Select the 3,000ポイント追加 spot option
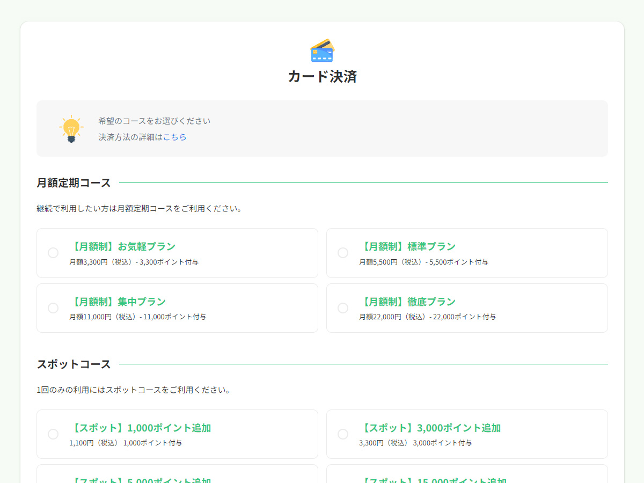This screenshot has width=644, height=483. pos(343,434)
